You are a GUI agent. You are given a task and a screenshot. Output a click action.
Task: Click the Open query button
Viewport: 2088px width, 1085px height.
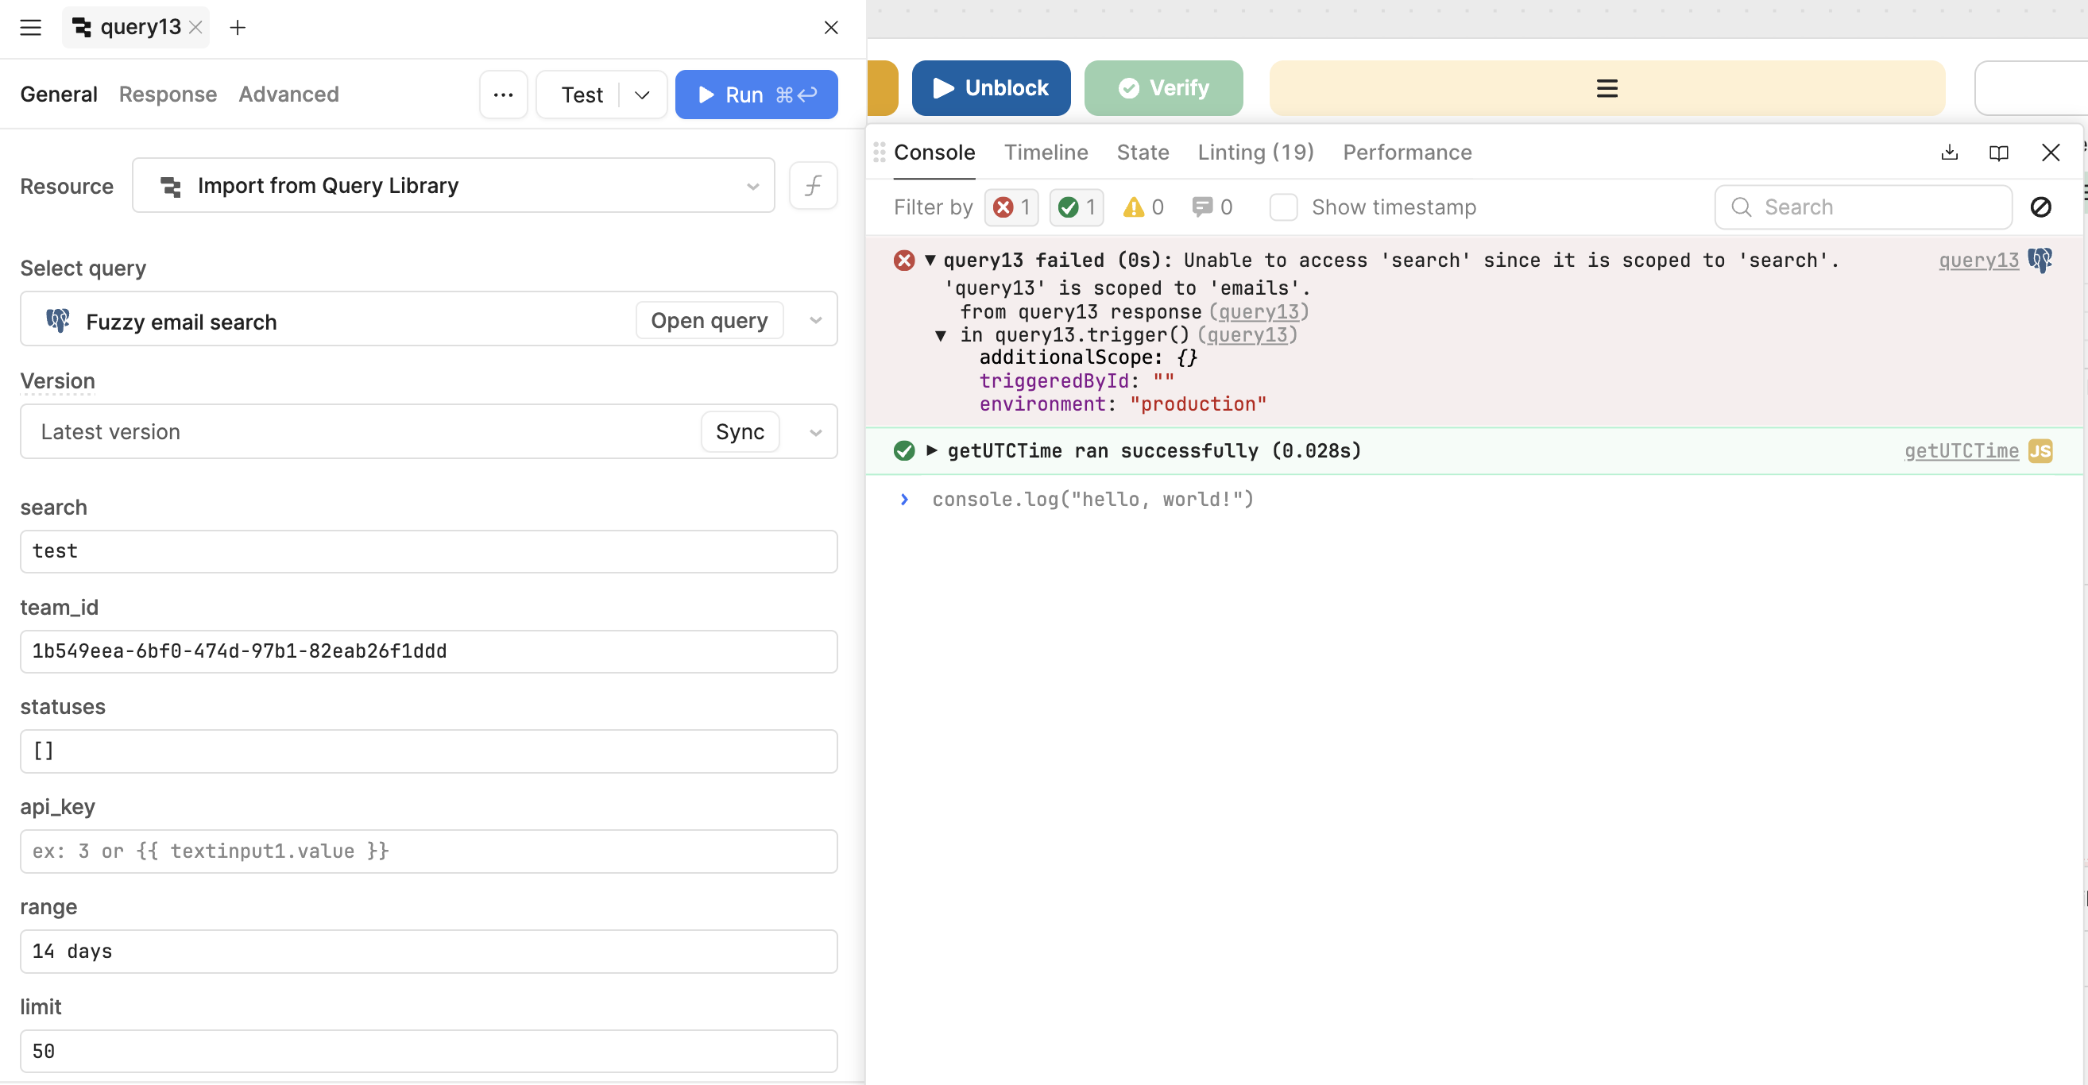(709, 321)
